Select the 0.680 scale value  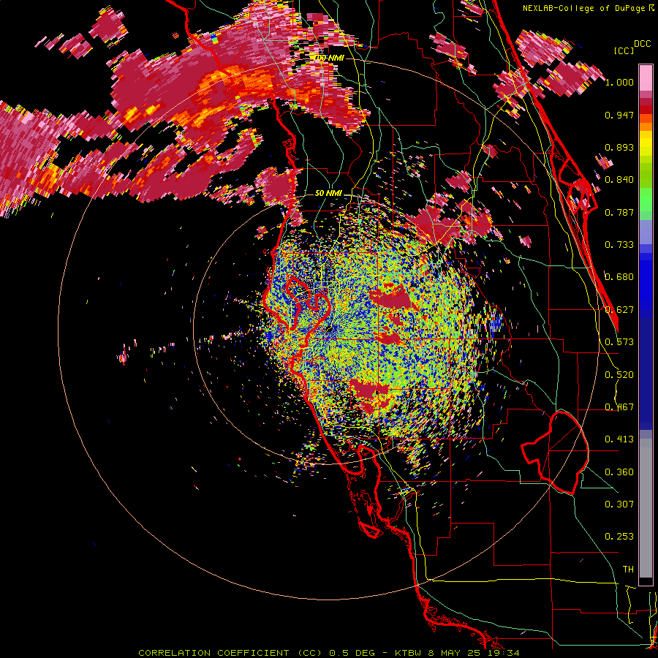point(619,277)
